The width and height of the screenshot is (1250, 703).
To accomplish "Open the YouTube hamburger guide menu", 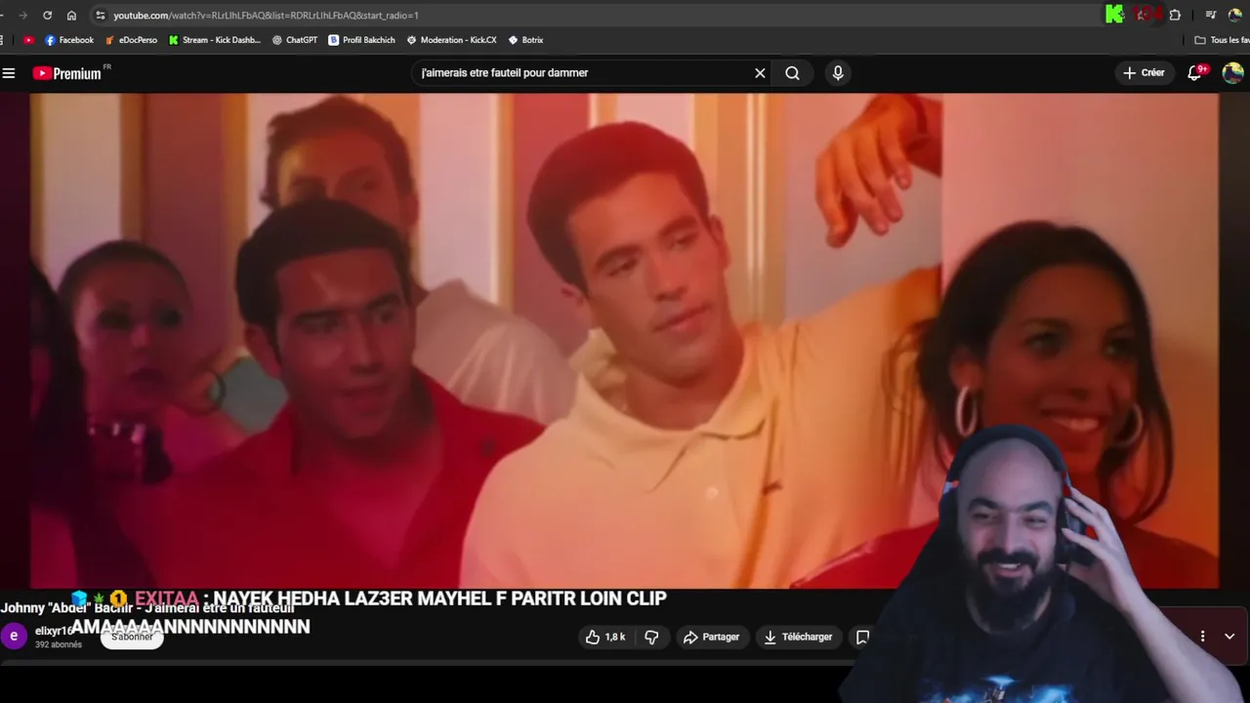I will click(x=9, y=73).
